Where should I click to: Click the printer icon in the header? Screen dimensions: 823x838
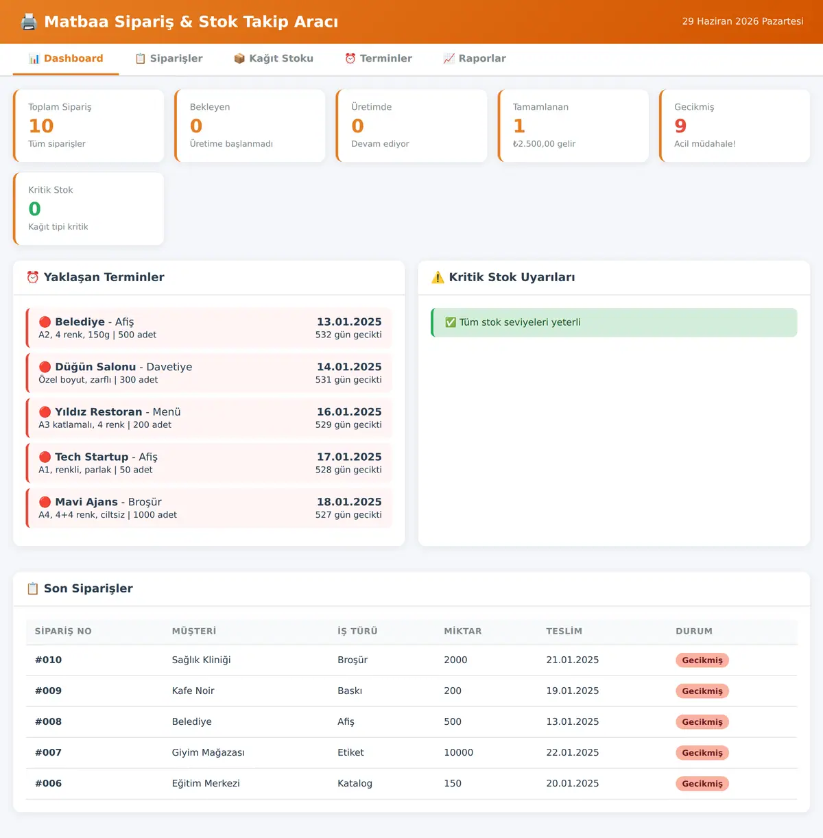(29, 22)
